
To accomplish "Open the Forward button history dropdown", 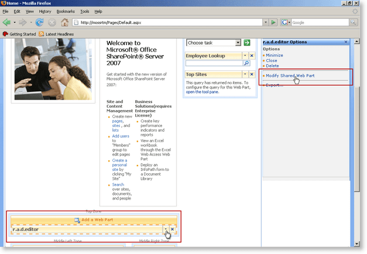I will (31, 22).
